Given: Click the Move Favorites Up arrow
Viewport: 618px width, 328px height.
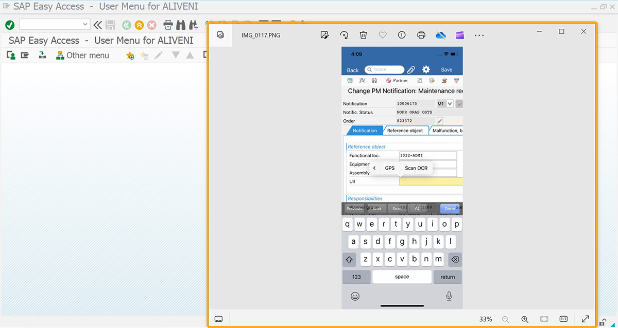Looking at the screenshot, I should point(190,55).
